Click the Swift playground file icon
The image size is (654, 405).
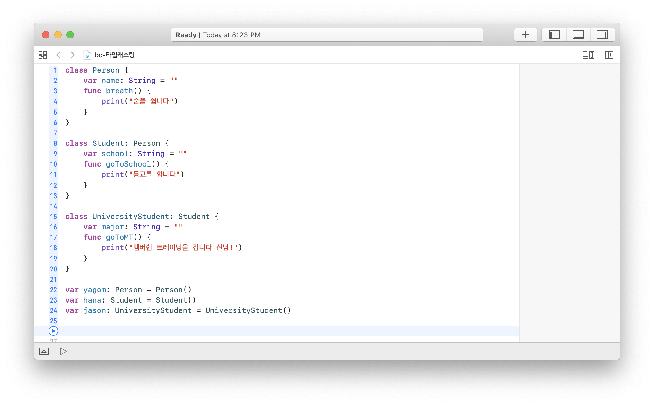[x=87, y=55]
